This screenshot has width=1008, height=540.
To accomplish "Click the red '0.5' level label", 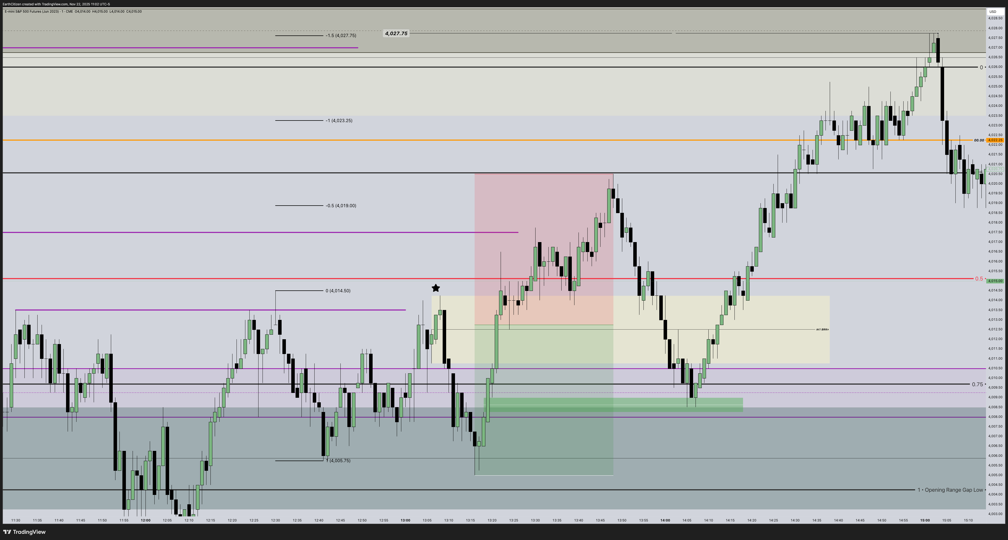I will point(979,279).
